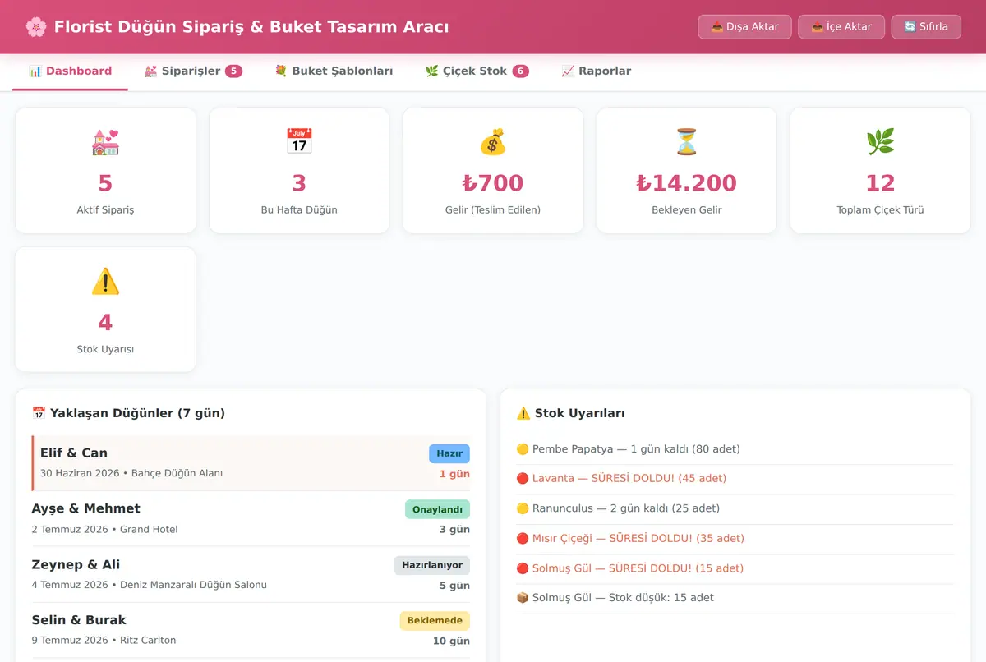The height and width of the screenshot is (662, 986).
Task: View the Raporlar tab
Action: click(597, 71)
